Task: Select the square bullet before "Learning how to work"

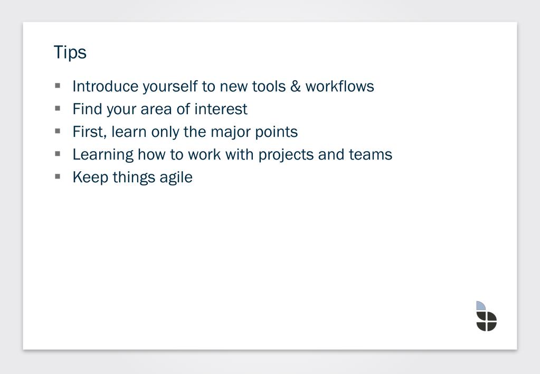Action: pos(58,154)
